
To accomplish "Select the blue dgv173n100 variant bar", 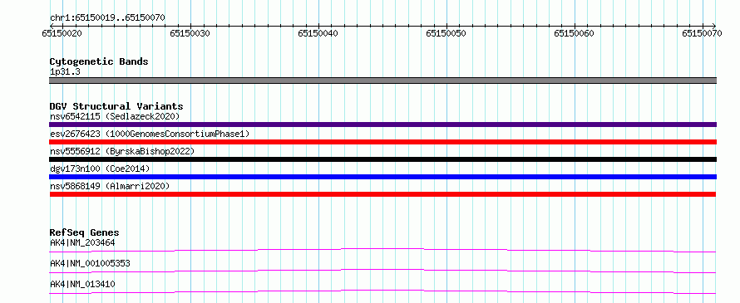I will 382,177.
